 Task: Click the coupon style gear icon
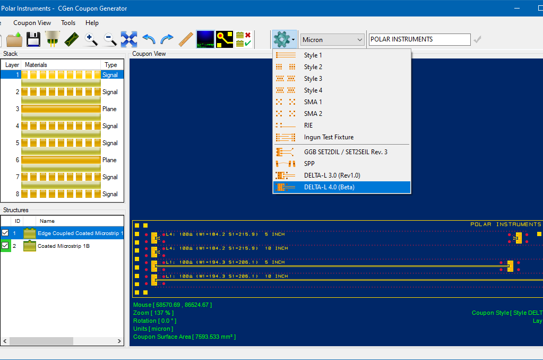281,39
